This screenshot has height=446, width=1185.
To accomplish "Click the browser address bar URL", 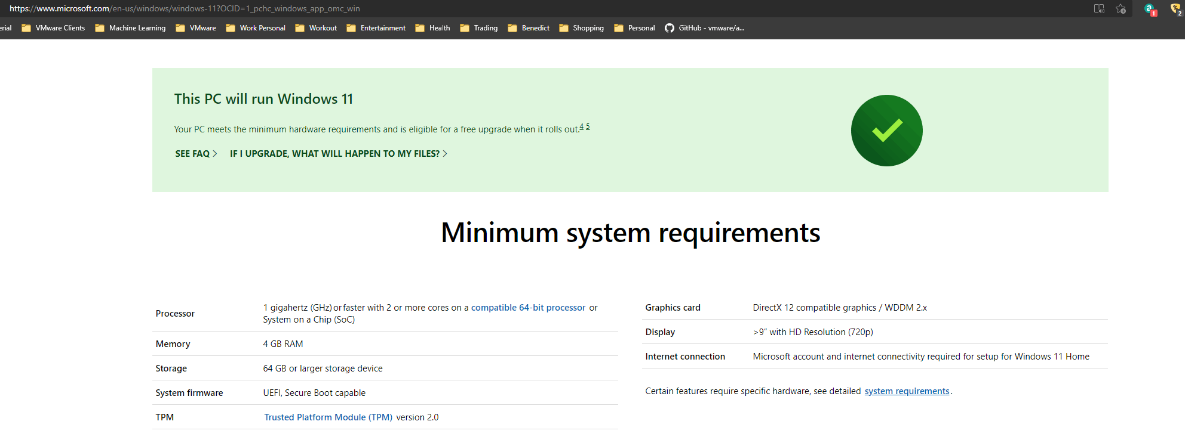I will tap(185, 8).
